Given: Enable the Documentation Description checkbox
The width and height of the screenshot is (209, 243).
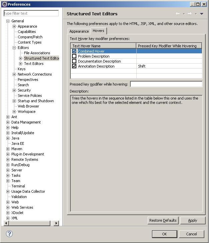Looking at the screenshot, I should pos(74,61).
